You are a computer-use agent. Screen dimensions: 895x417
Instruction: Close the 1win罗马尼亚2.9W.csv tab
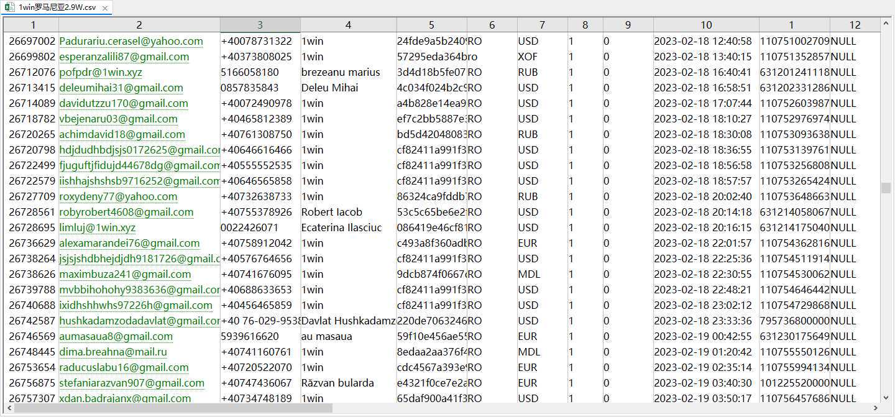(x=104, y=9)
